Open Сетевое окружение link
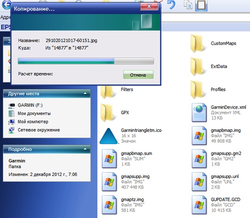 pos(38,130)
